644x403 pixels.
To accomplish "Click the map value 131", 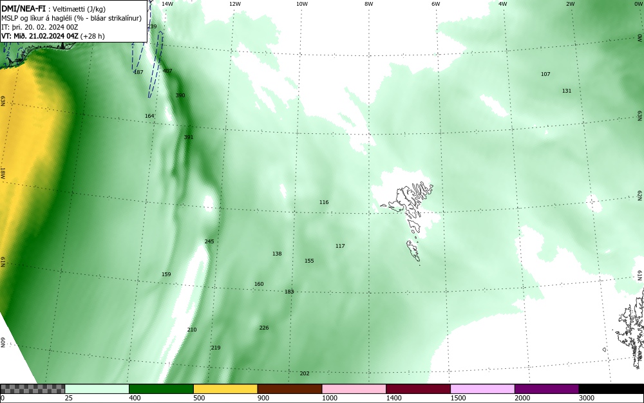I will (567, 91).
